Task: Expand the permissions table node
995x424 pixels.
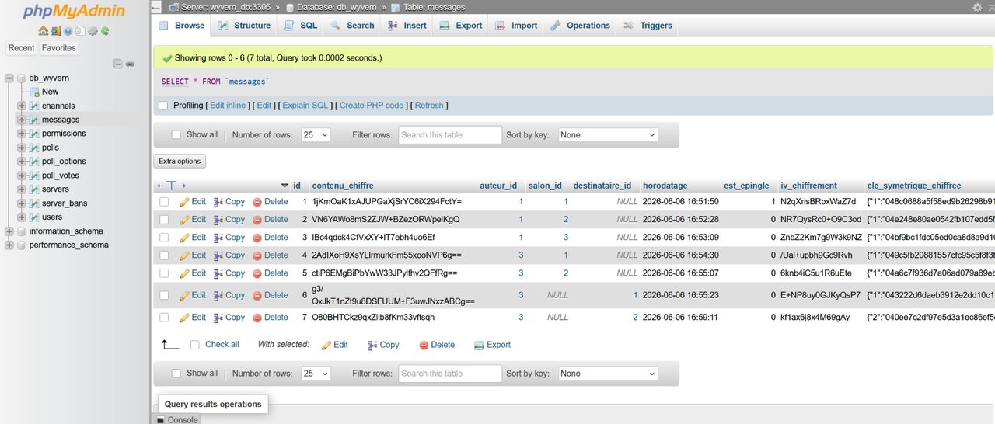Action: [x=22, y=134]
